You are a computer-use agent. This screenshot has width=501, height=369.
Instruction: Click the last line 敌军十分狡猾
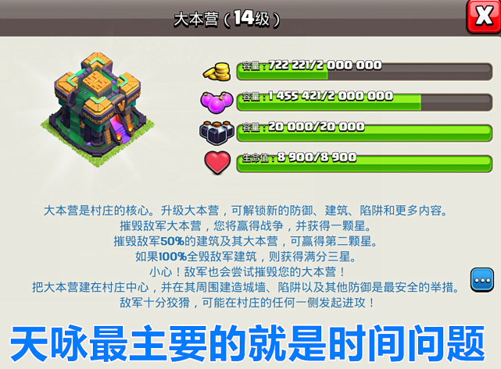pos(248,303)
